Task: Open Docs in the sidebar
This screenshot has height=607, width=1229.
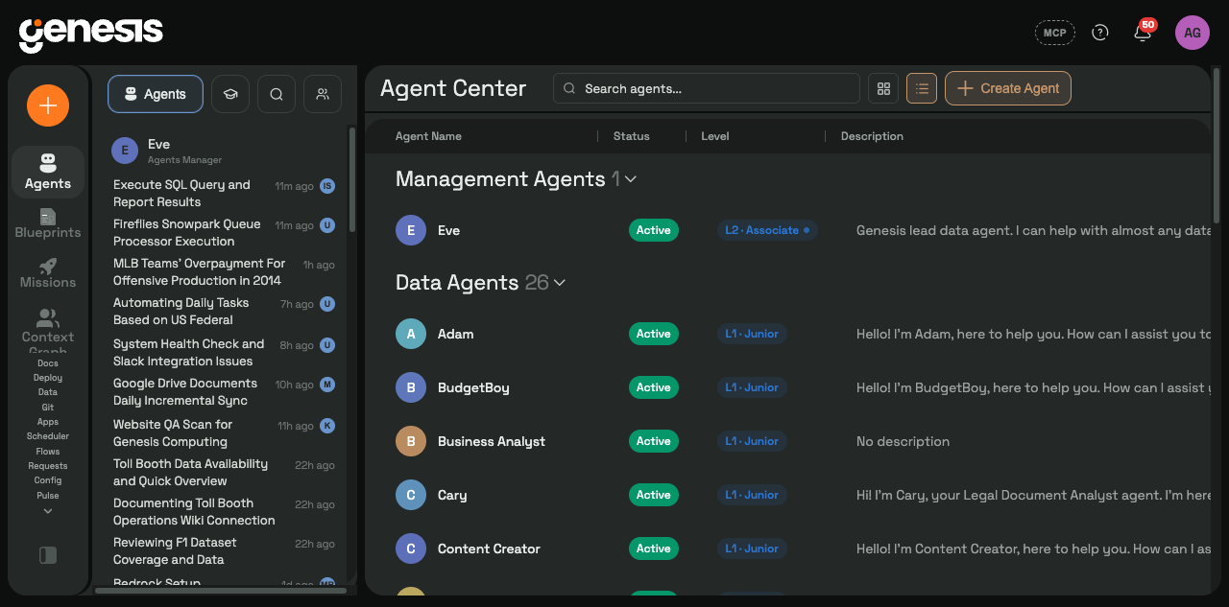Action: click(x=48, y=362)
